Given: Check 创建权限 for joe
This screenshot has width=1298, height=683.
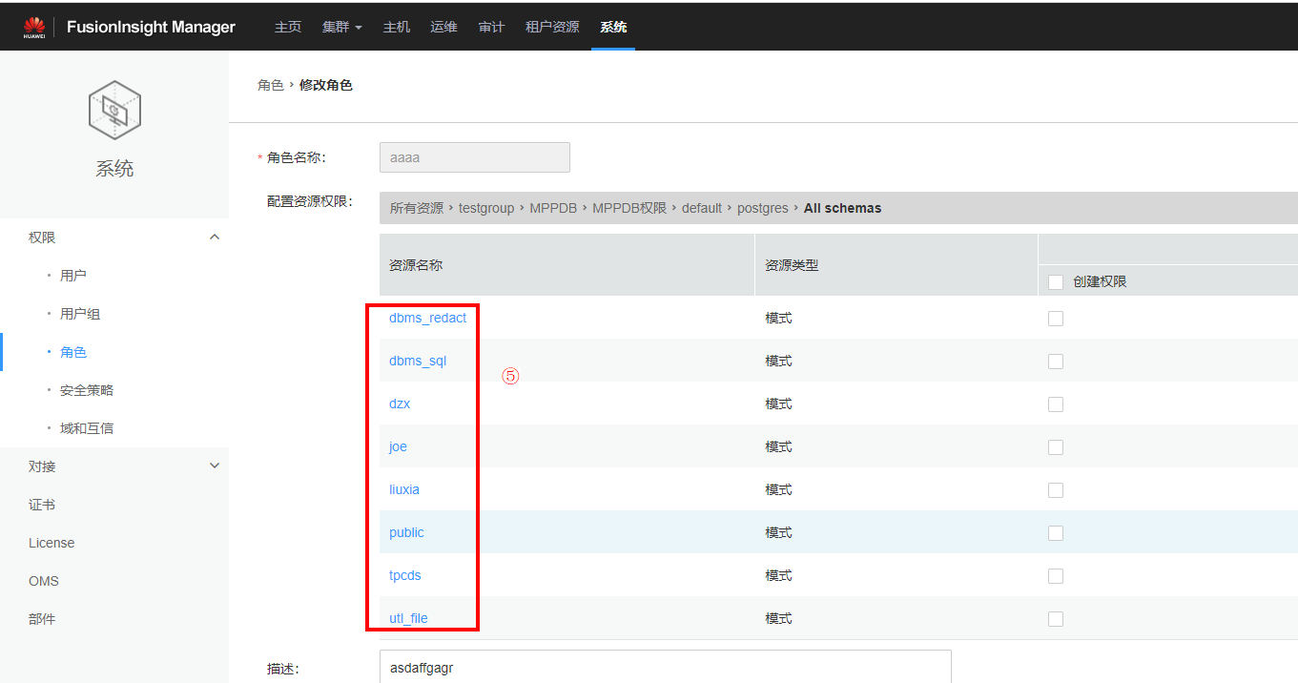Looking at the screenshot, I should 1056,447.
